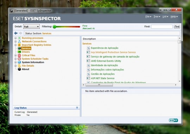Expand the Critical Files node
The height and width of the screenshot is (134, 190).
[x=15, y=55]
